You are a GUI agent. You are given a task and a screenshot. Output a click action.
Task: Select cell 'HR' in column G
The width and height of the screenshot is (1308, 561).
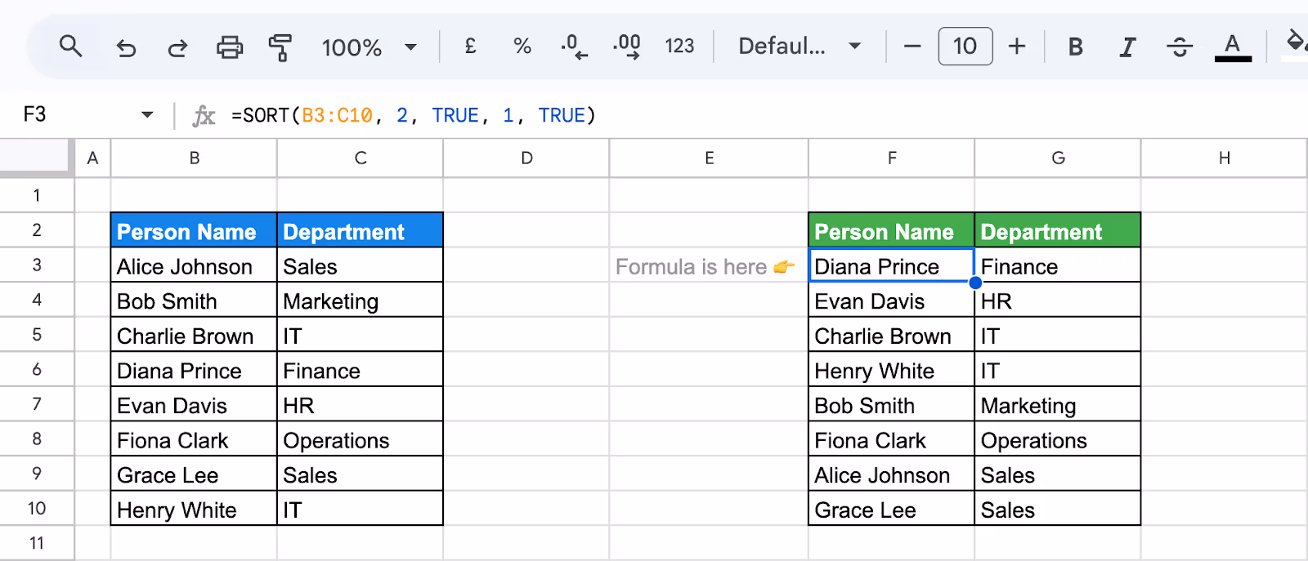(1058, 301)
